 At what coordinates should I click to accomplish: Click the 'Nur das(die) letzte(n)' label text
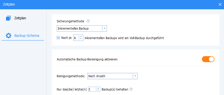click(x=72, y=89)
